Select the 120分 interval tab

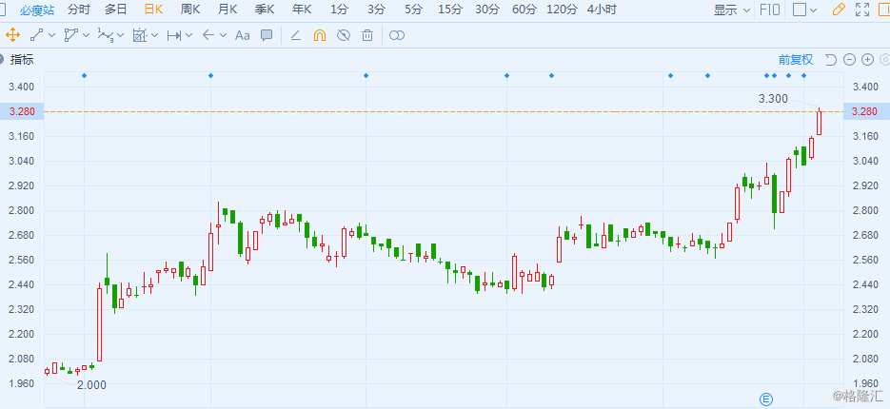pos(563,10)
